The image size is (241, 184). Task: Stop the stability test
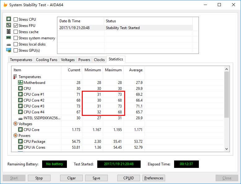click(39, 178)
